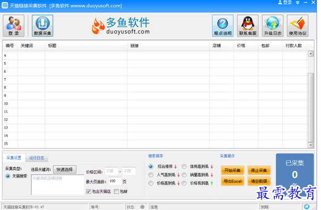Click the table scrollbar down arrow
This screenshot has width=321, height=210.
tap(311, 145)
